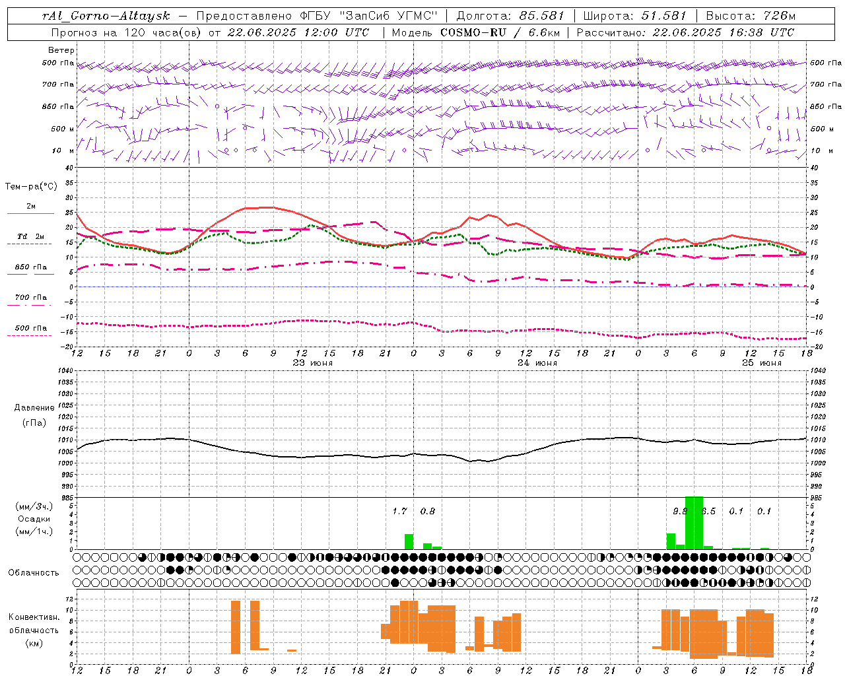
Task: Click the Облачность cloudiness label
Action: (x=34, y=573)
